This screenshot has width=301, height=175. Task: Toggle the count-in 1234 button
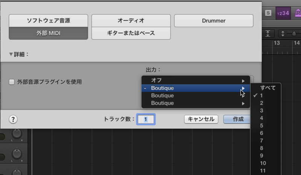point(283,13)
